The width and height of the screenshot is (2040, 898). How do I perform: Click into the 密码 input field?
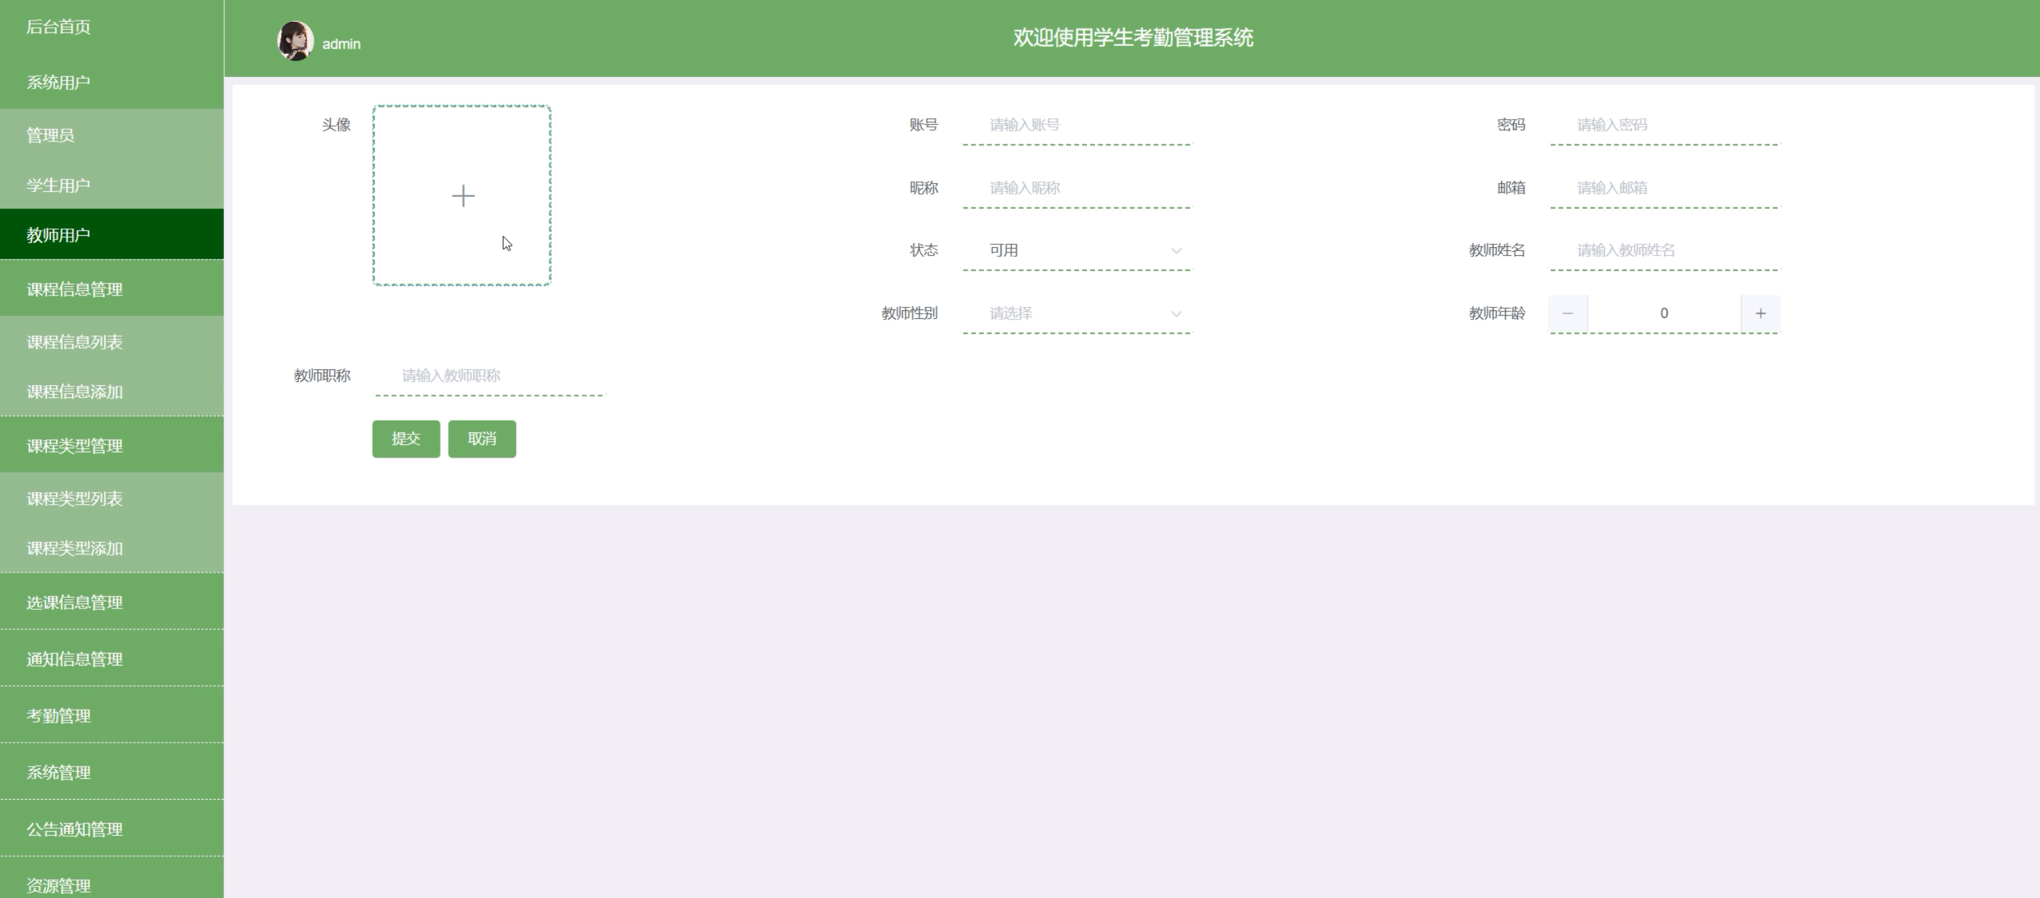click(1664, 125)
